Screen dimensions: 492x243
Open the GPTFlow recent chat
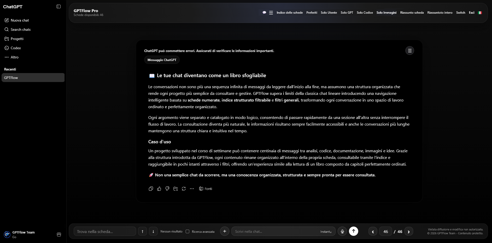[x=33, y=78]
